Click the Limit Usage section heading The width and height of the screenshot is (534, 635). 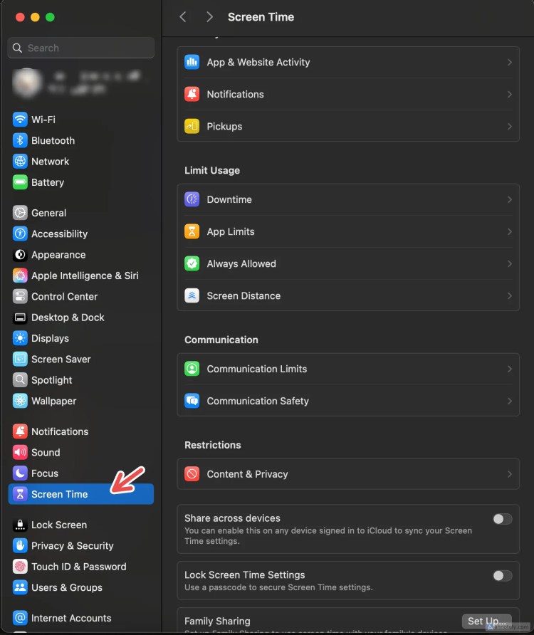click(x=212, y=170)
